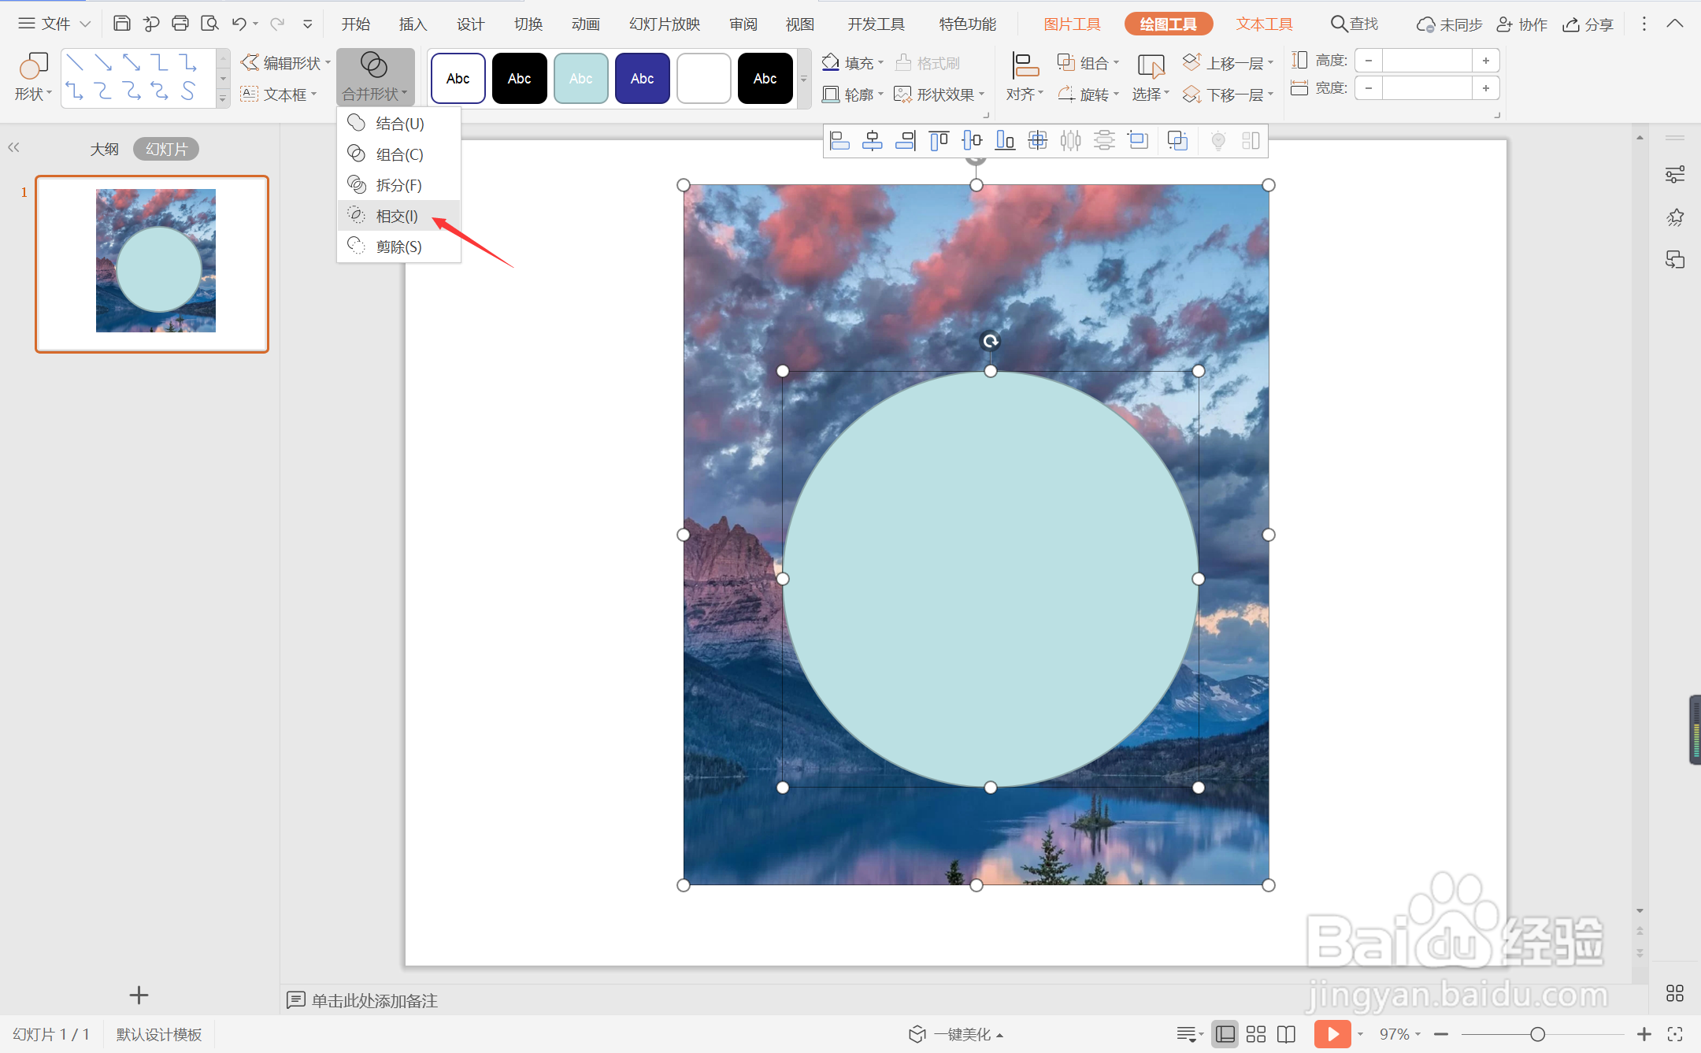The height and width of the screenshot is (1053, 1701).
Task: Choose 拆分(F) from merge shapes menu
Action: coord(398,185)
